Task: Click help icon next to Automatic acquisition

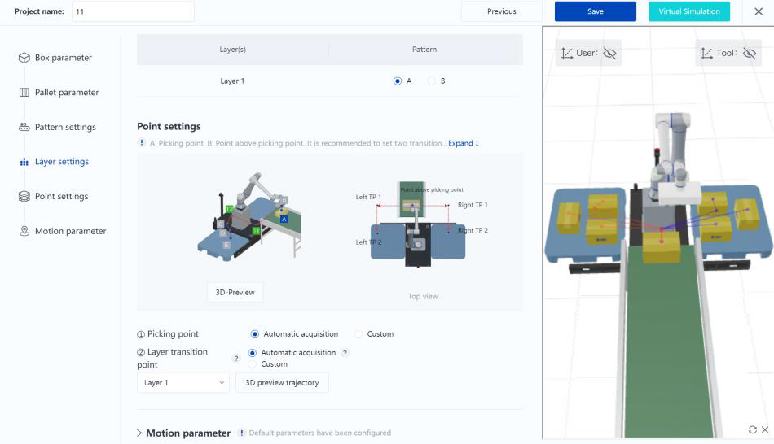Action: pos(345,353)
